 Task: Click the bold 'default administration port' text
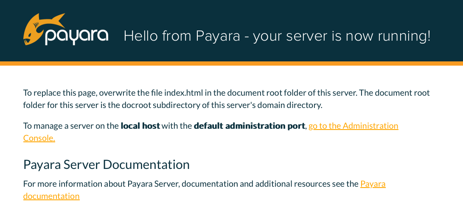tap(249, 126)
